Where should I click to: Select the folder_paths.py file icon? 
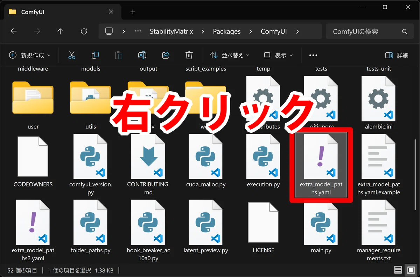(x=91, y=222)
